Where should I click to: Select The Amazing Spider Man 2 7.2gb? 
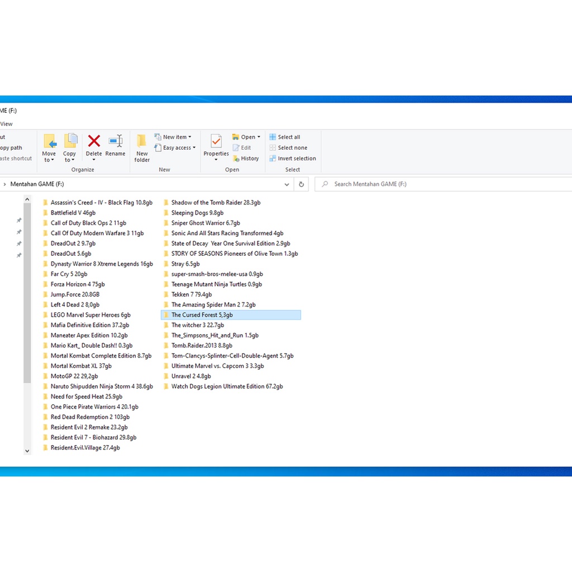coord(210,304)
